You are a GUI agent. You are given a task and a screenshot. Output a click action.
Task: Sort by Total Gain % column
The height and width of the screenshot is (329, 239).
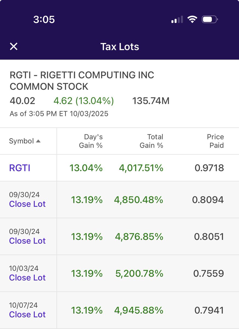coord(151,141)
